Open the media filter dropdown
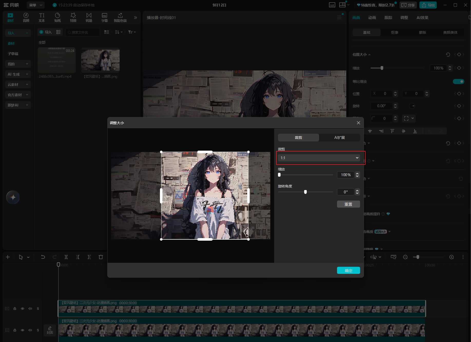The height and width of the screenshot is (342, 471). click(x=132, y=32)
